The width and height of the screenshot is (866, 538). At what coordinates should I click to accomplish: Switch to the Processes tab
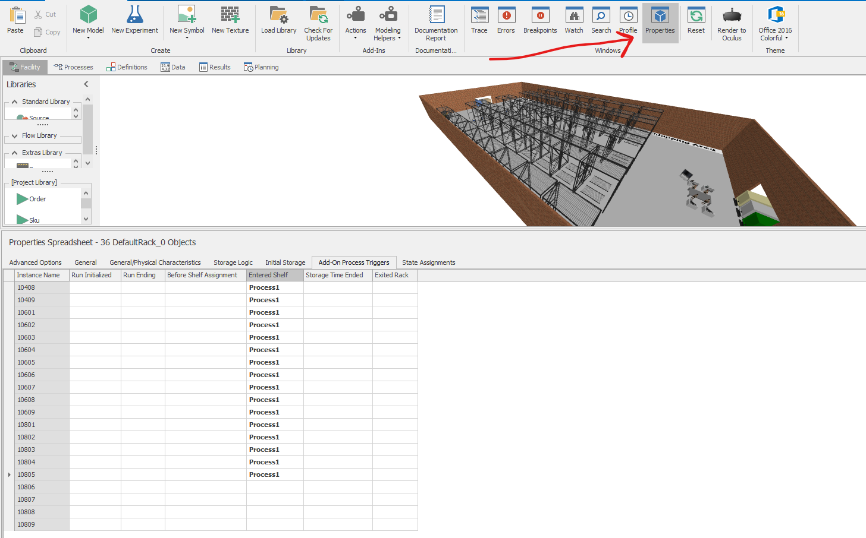pyautogui.click(x=74, y=67)
